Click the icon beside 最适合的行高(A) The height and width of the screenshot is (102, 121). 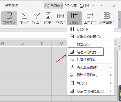pos(72,36)
